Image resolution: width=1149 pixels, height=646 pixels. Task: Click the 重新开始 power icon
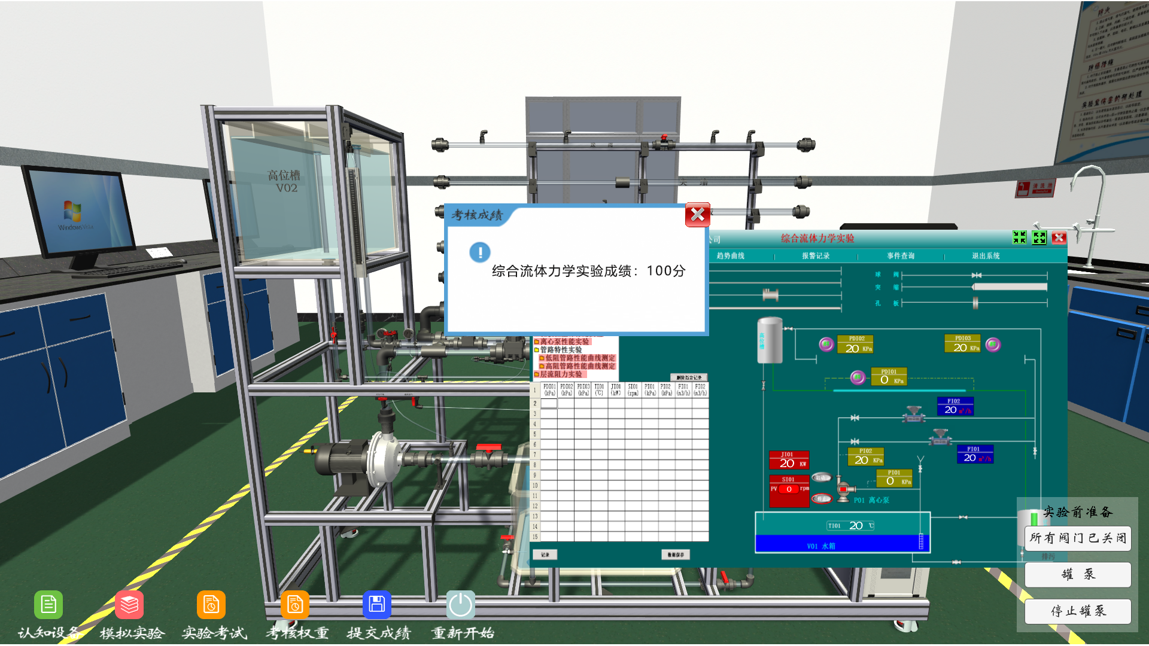click(461, 605)
